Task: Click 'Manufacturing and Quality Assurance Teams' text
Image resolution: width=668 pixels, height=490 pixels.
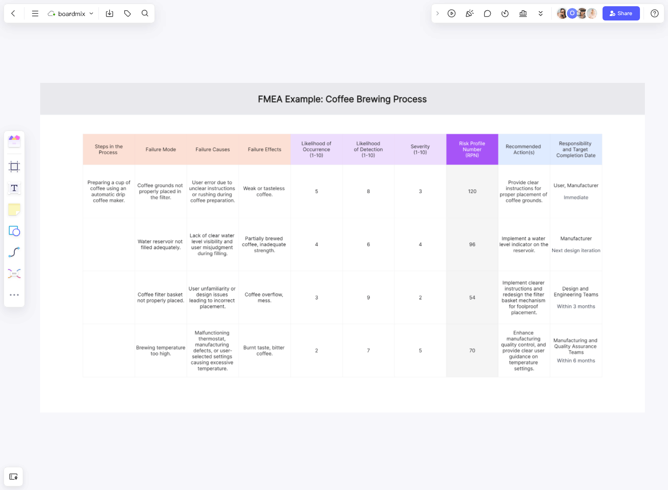Action: [576, 346]
